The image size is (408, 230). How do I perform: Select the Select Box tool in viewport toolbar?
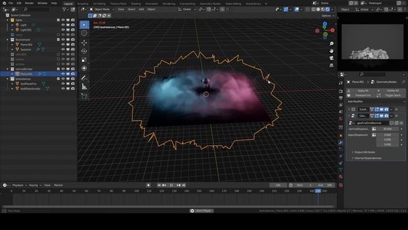tap(84, 25)
